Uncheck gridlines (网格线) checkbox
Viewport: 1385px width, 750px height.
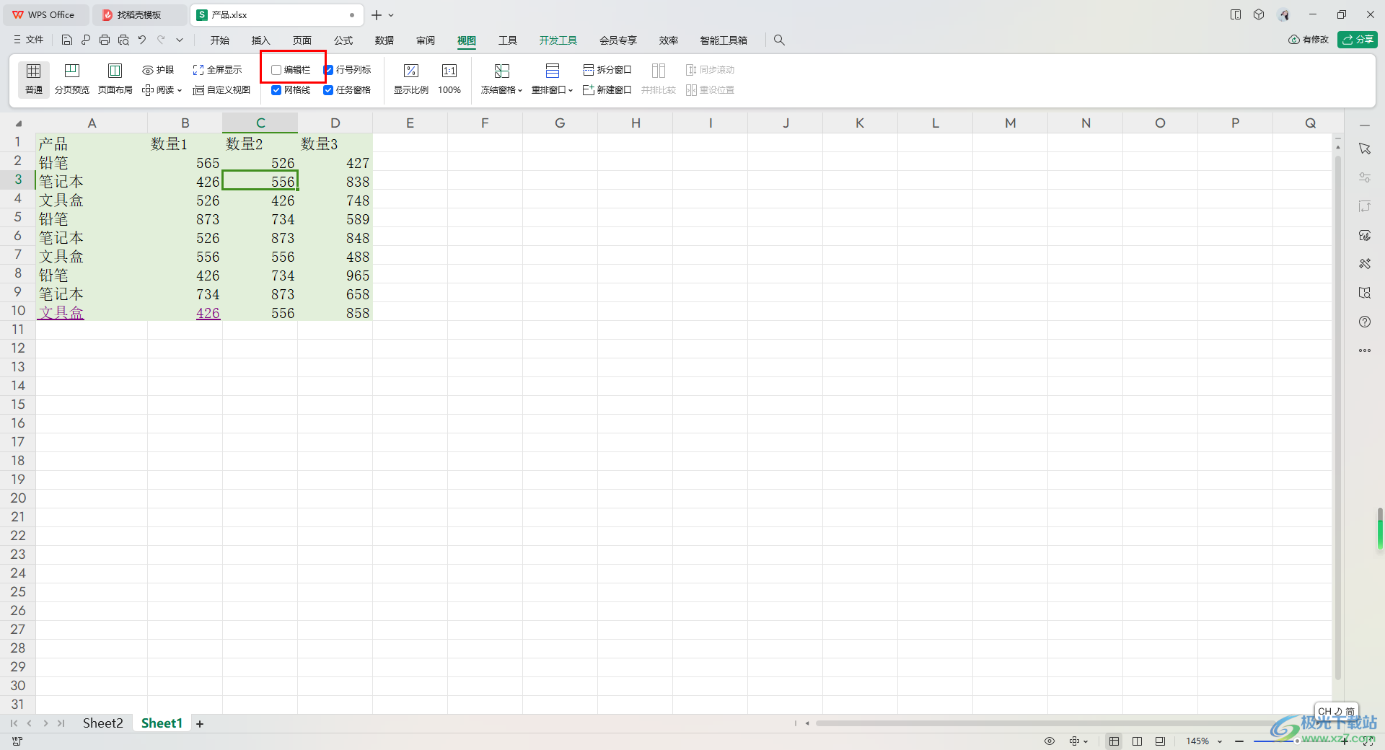click(x=276, y=90)
